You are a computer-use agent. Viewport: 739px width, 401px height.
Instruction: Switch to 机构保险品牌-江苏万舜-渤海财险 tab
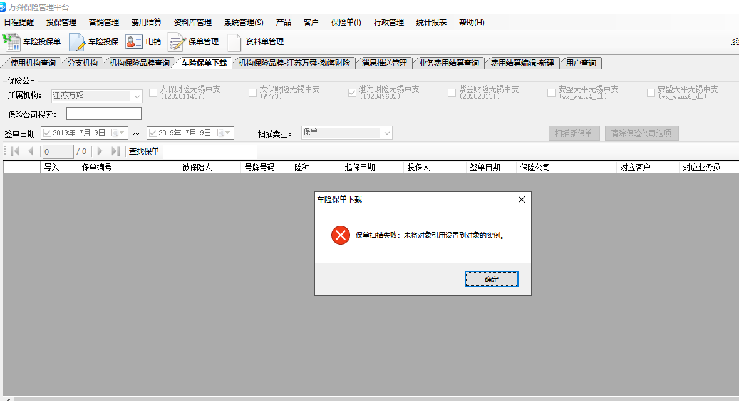[294, 63]
